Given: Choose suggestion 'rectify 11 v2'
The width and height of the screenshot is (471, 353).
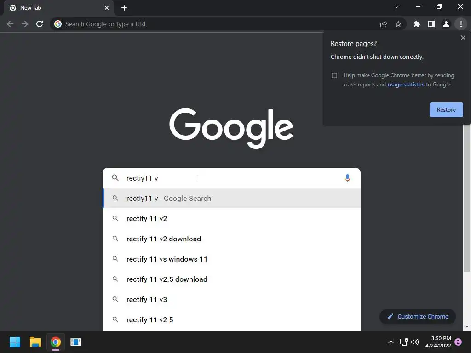Looking at the screenshot, I should coord(232,218).
